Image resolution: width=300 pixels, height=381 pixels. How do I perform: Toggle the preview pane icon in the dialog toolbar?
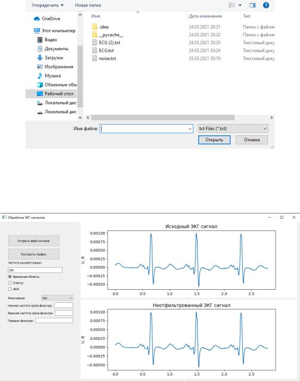[x=252, y=5]
